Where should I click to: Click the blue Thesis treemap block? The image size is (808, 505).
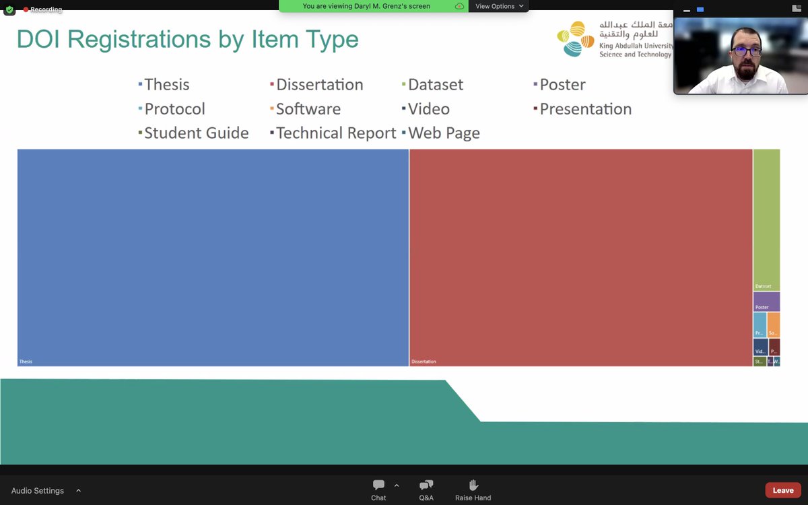pyautogui.click(x=213, y=258)
